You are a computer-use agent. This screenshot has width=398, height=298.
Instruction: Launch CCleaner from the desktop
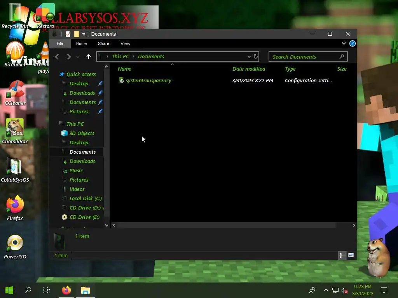(x=15, y=93)
